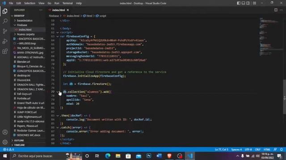The height and width of the screenshot is (160, 286).
Task: Open the File menu
Action: [11, 3]
